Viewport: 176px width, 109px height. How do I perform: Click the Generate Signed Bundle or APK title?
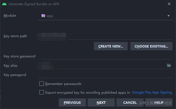34,4
